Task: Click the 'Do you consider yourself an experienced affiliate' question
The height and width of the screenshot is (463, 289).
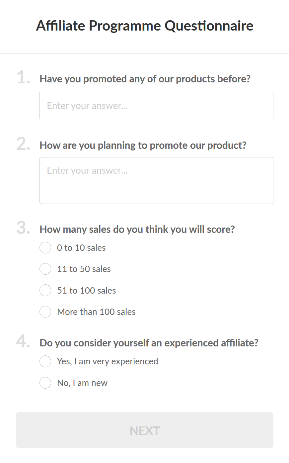Action: click(149, 343)
